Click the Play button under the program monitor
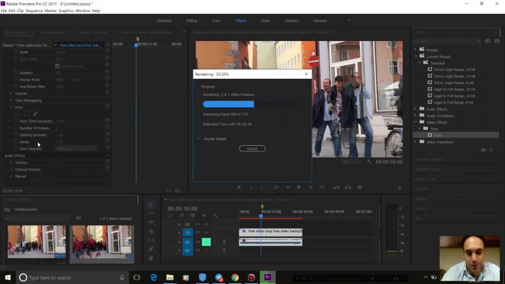This screenshot has width=505, height=284. pyautogui.click(x=299, y=187)
